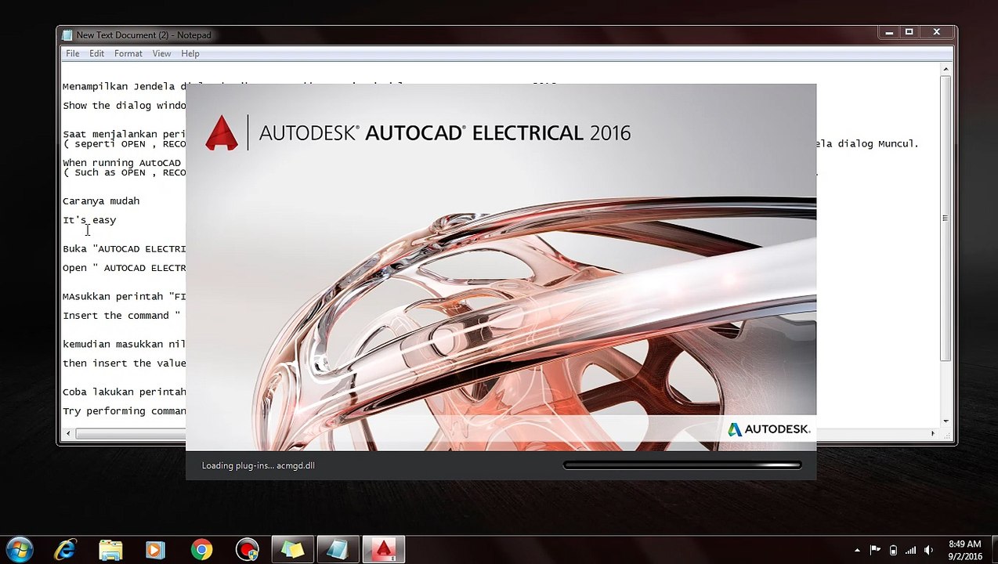Click Notepad vertical scrollbar up arrow

(946, 70)
